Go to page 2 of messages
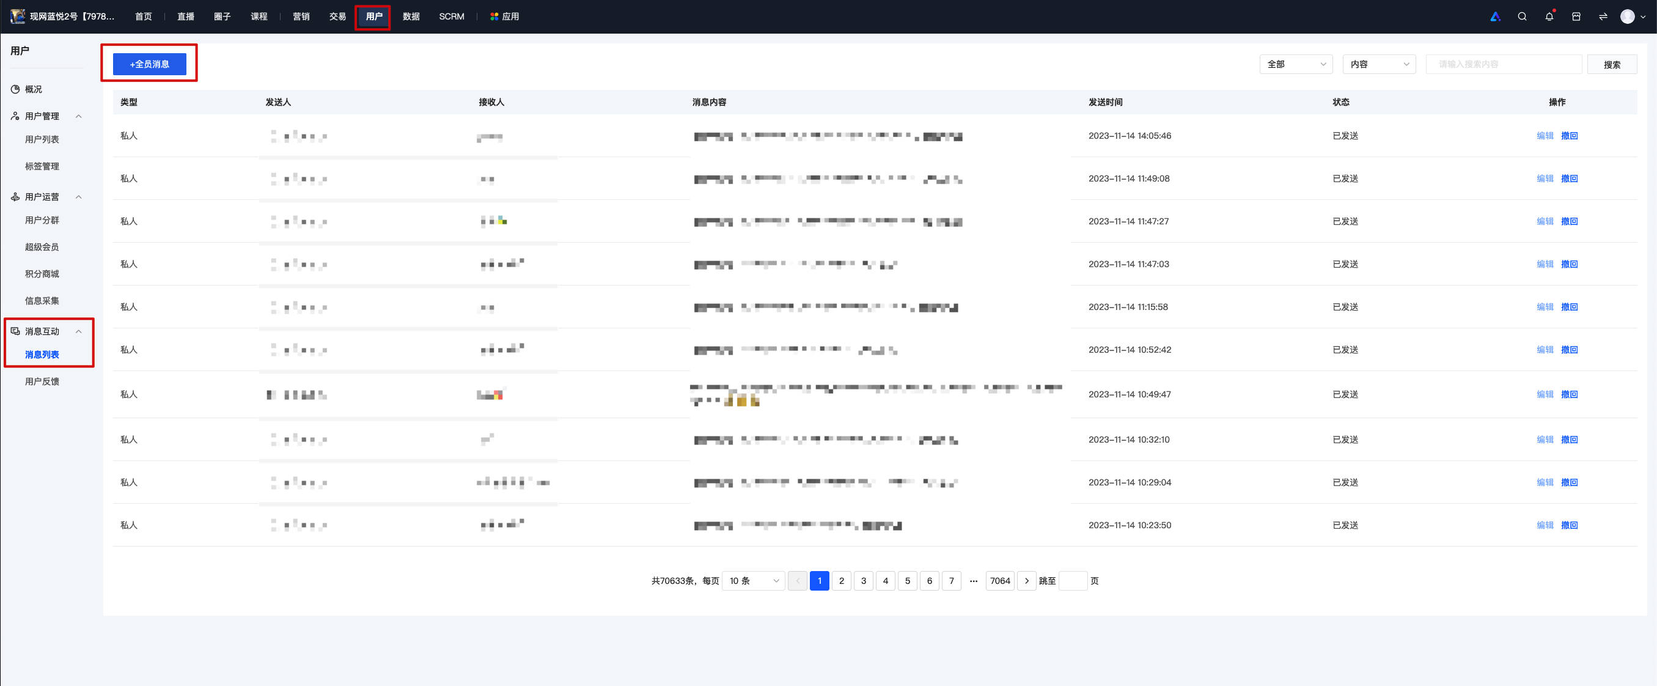The width and height of the screenshot is (1657, 686). click(842, 581)
